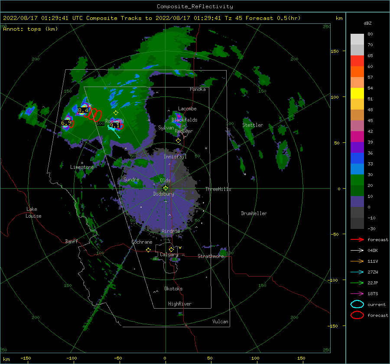Click the dBZ legend heading
The height and width of the screenshot is (364, 390).
(x=367, y=23)
